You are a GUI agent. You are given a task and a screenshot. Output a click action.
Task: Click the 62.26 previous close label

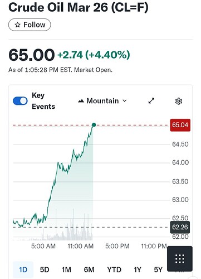(180, 227)
